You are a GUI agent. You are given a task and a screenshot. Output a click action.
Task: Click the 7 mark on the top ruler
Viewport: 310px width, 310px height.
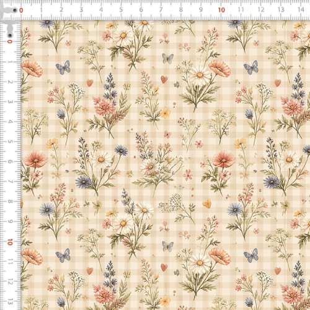pyautogui.click(x=161, y=10)
